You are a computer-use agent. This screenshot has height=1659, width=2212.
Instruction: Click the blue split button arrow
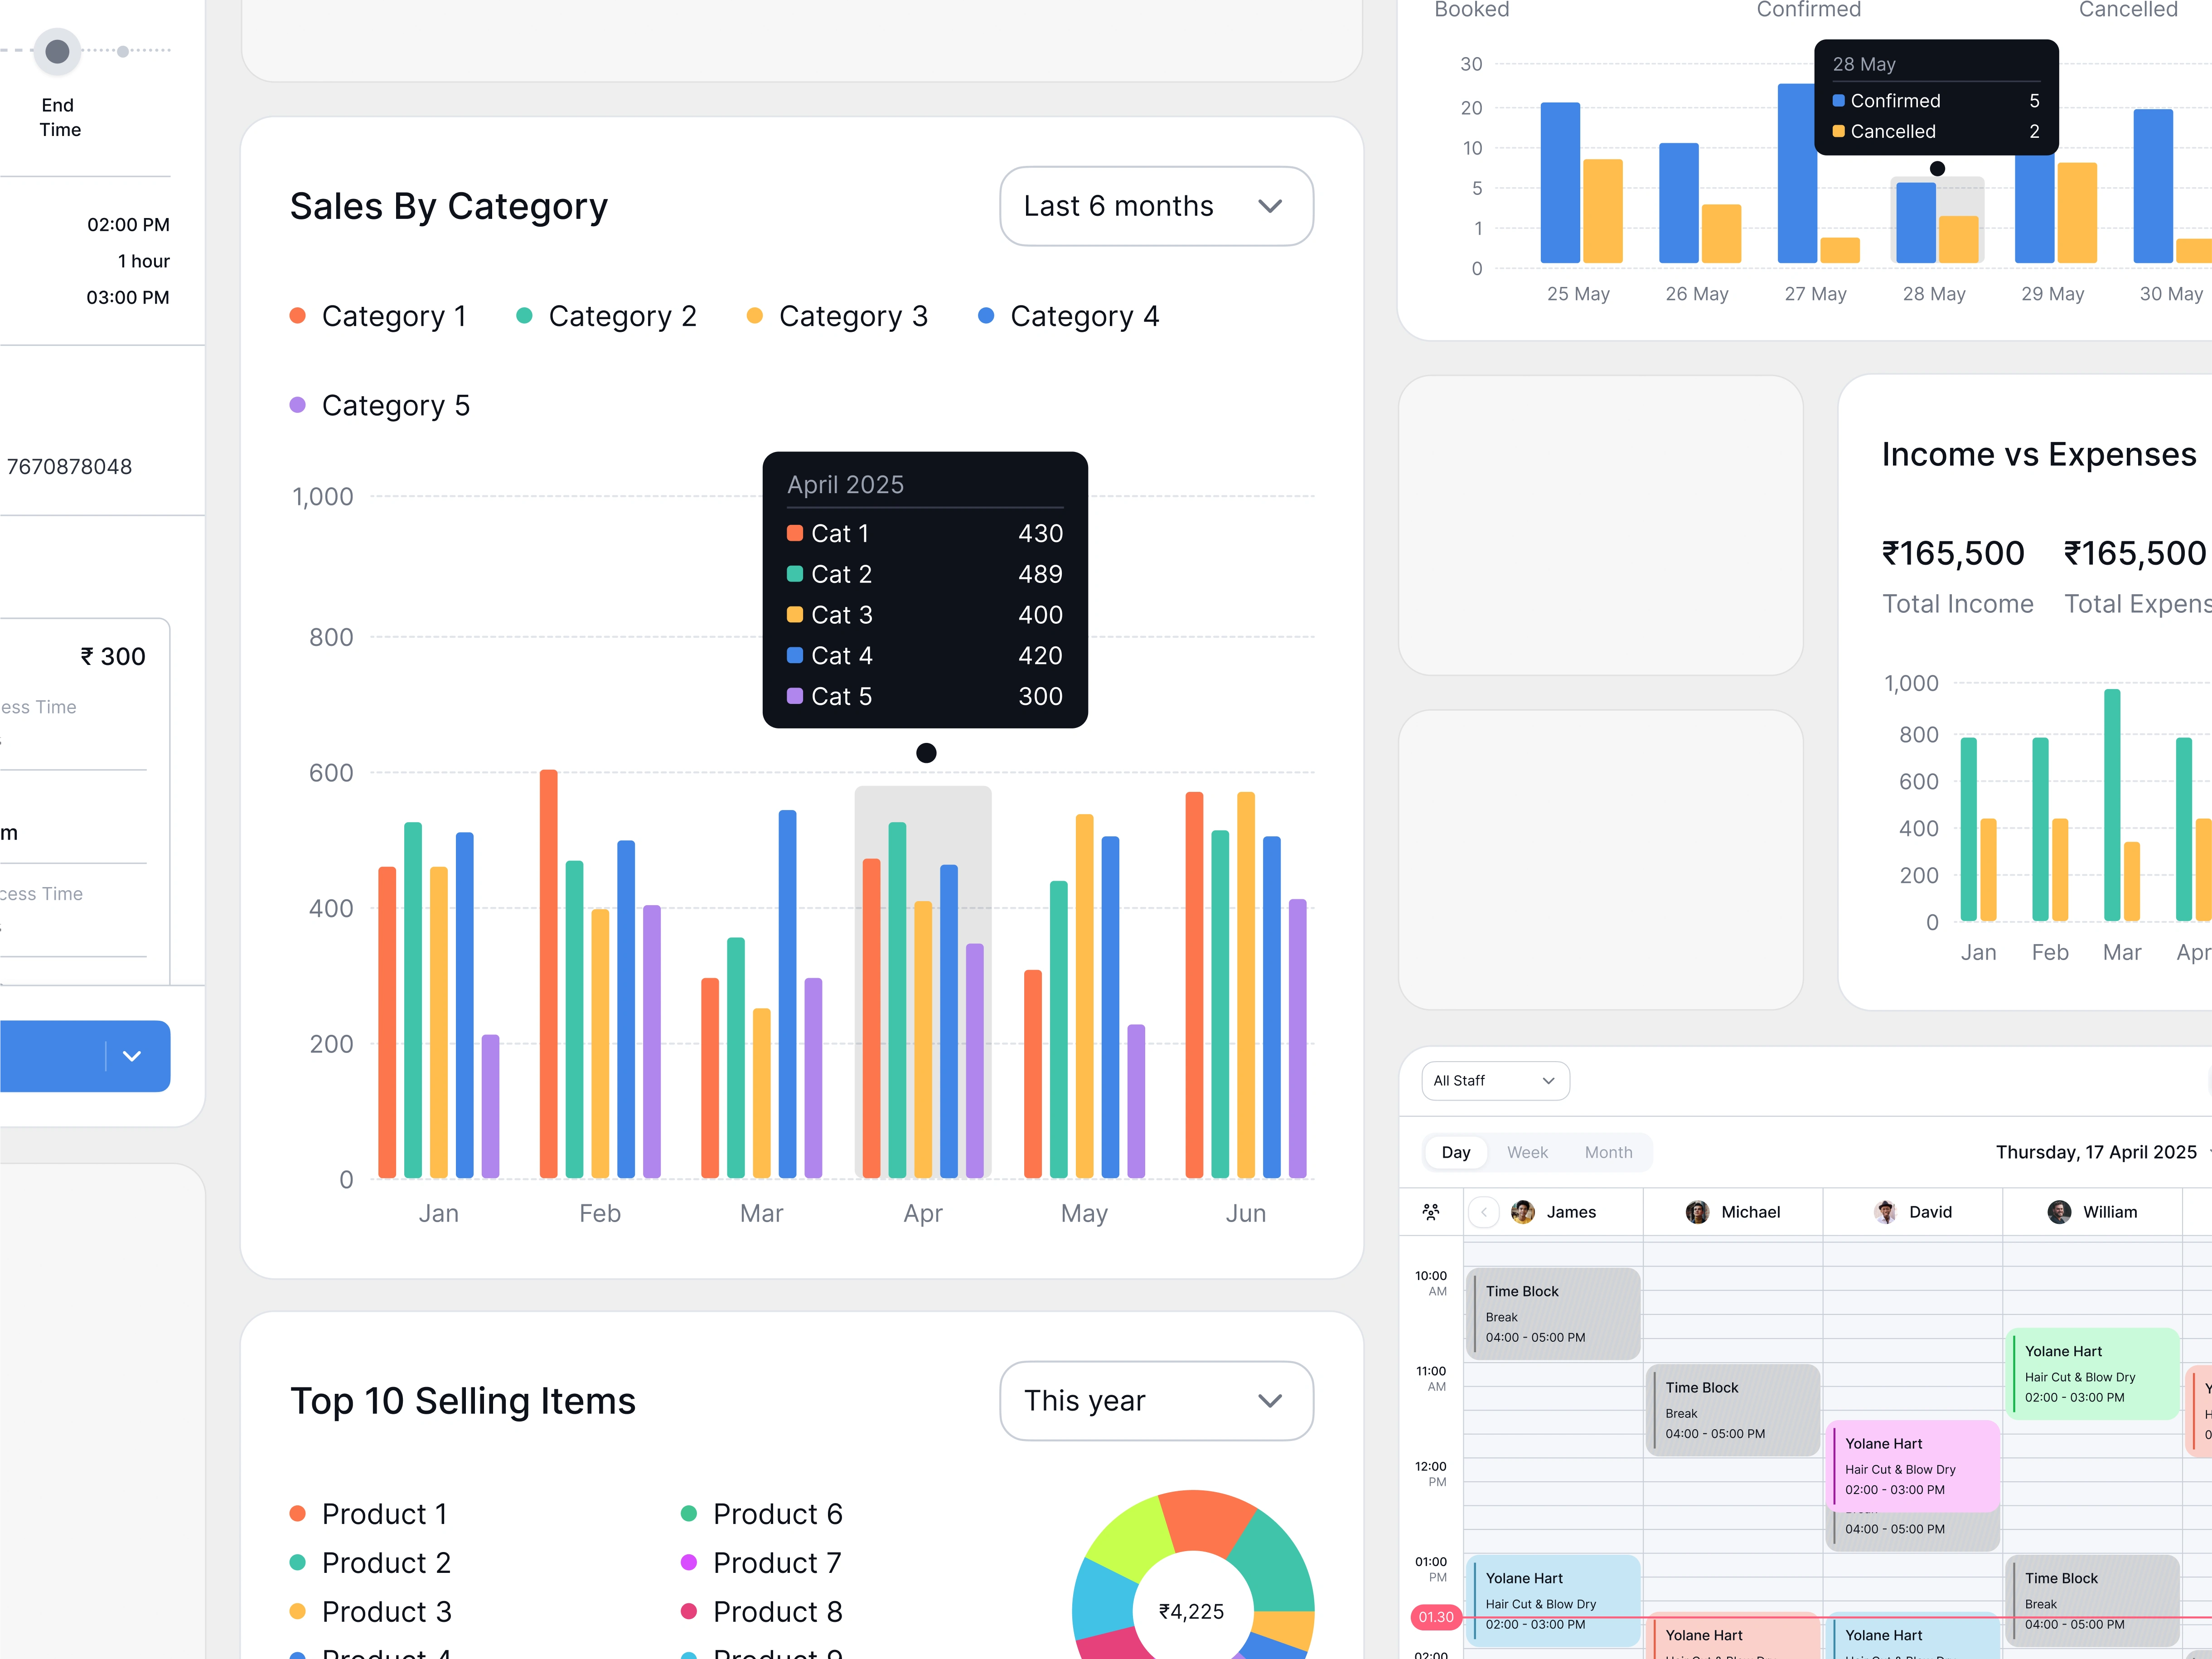(x=132, y=1056)
